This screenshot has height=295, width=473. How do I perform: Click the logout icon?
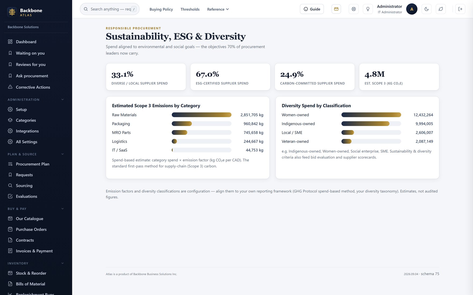point(460,9)
